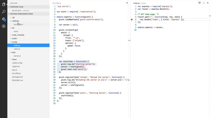The height and width of the screenshot is (118, 211).
Task: Click spawn: false on line 16
Action: (74, 46)
